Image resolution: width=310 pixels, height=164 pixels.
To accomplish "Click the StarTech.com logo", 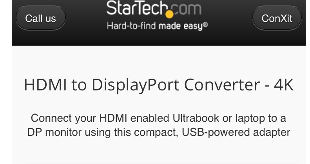I will tap(157, 15).
